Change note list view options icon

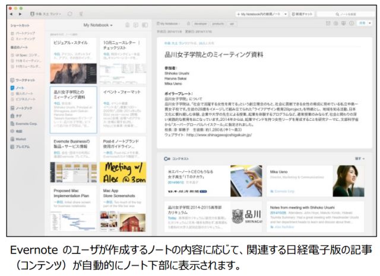coord(145,25)
